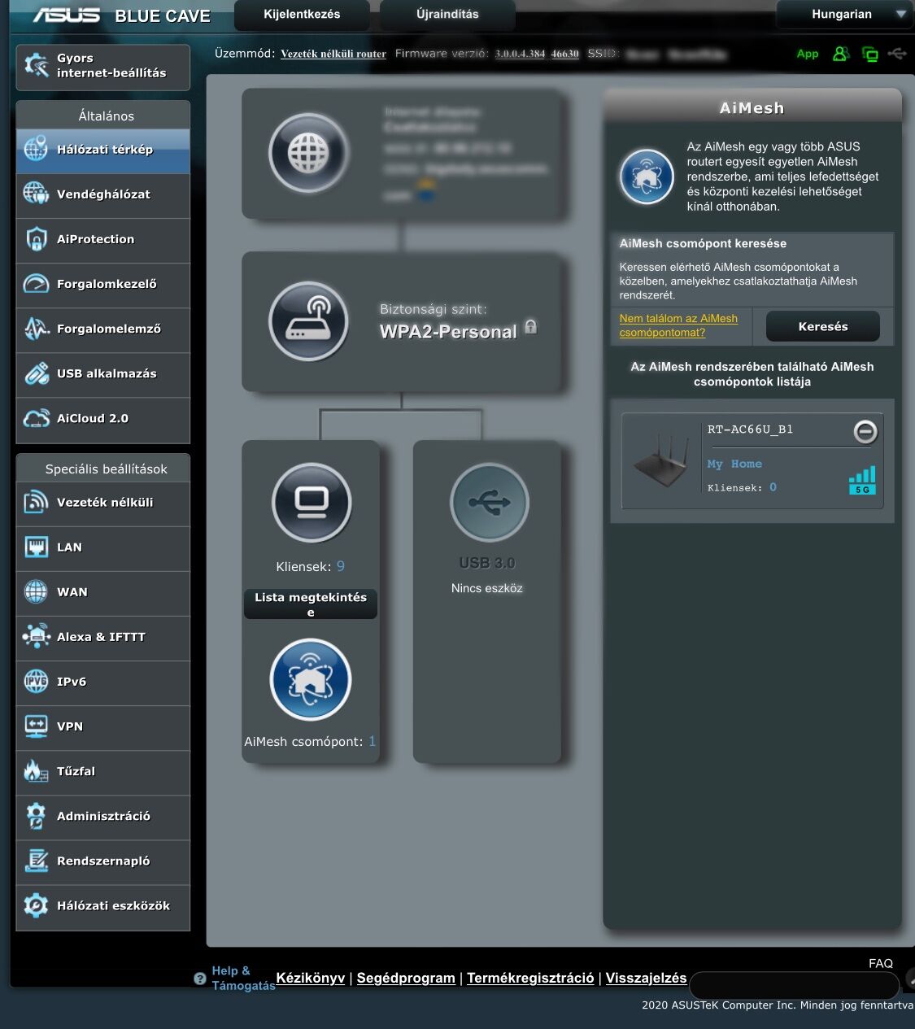
Task: Open AiCloud 2.0 page
Action: pos(103,420)
